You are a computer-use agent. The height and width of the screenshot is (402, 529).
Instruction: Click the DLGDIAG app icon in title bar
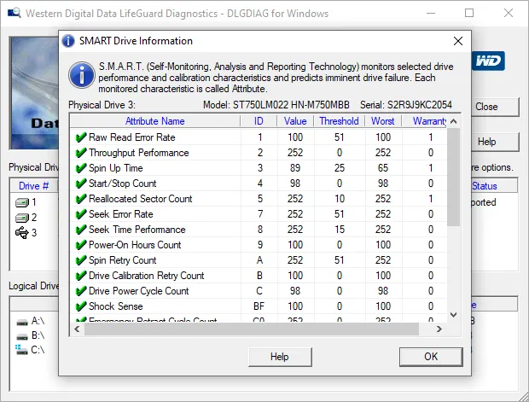coord(15,13)
